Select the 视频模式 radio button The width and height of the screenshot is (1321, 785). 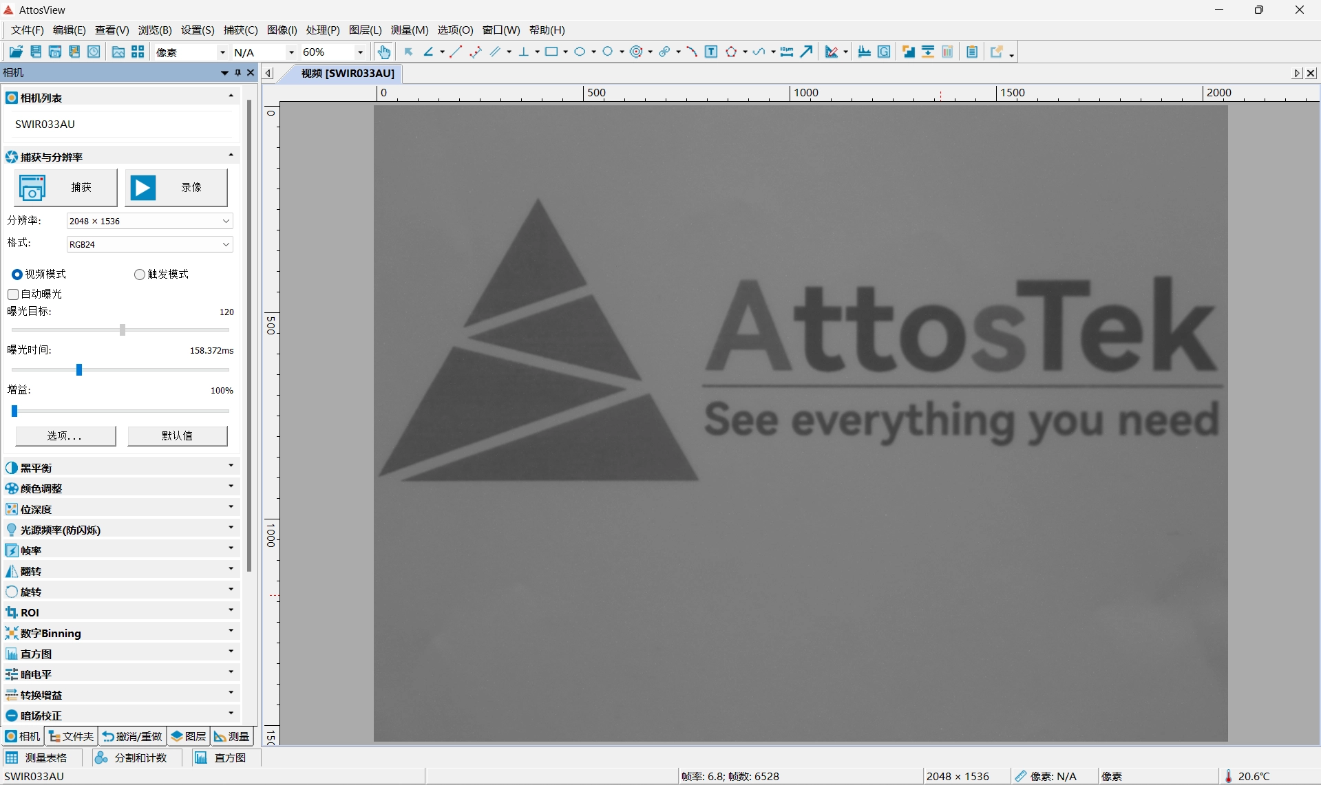coord(17,275)
